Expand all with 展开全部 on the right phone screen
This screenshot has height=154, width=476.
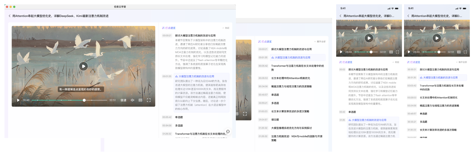click(462, 62)
